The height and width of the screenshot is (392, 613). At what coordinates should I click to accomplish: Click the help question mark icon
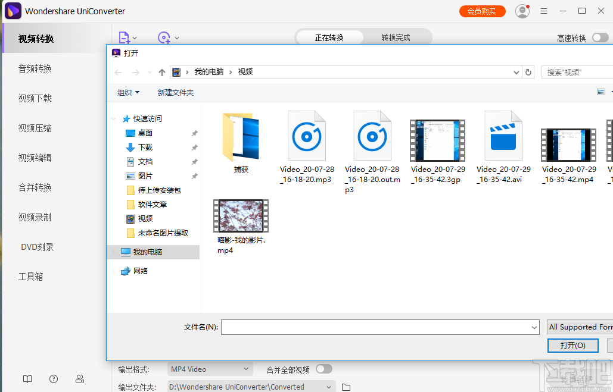tap(53, 379)
